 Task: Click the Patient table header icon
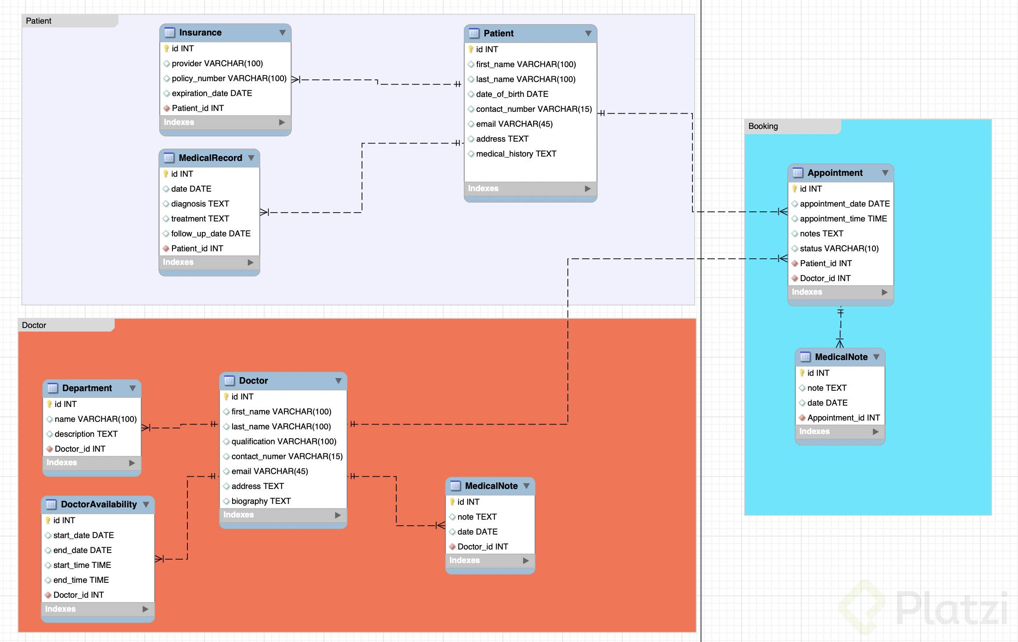(x=474, y=34)
